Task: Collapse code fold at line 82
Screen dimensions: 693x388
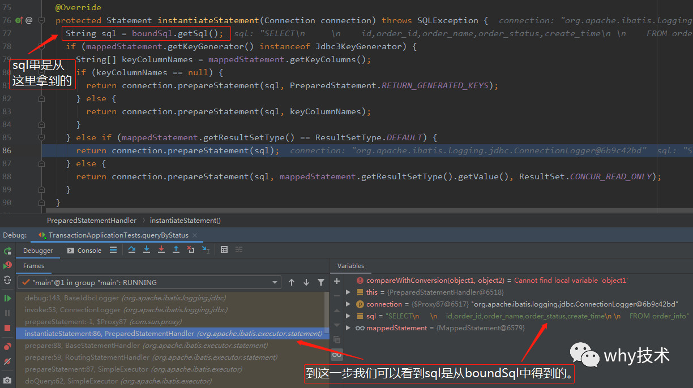Action: [x=41, y=98]
